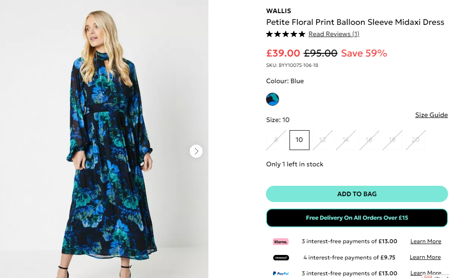This screenshot has width=449, height=278.
Task: Choose size 12 option
Action: click(323, 140)
